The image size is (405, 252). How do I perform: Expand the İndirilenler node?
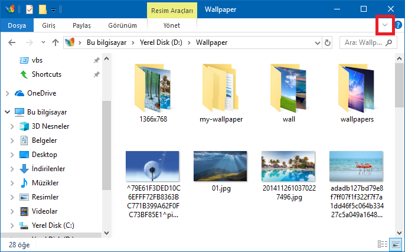click(x=12, y=169)
